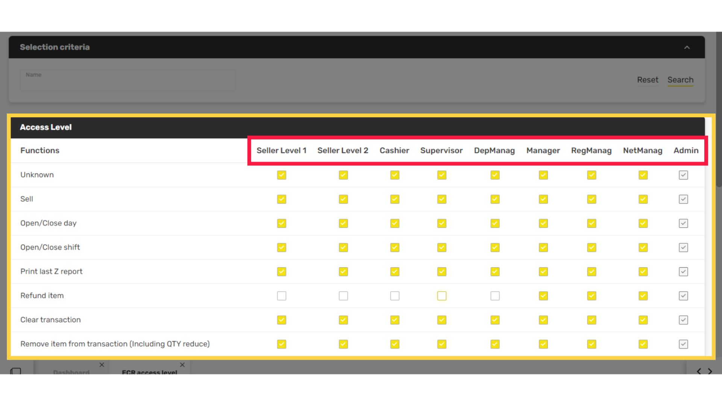Close the ECR access level tab
The height and width of the screenshot is (406, 722).
click(182, 365)
